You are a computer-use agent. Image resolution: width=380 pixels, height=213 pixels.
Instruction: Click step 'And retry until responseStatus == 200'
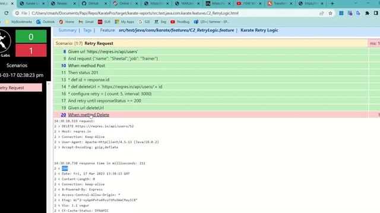104,101
